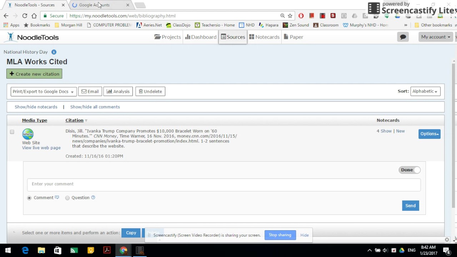457x257 pixels.
Task: Click the Email button
Action: tap(90, 91)
